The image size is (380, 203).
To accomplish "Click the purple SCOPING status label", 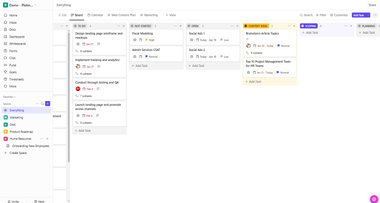I will point(309,26).
